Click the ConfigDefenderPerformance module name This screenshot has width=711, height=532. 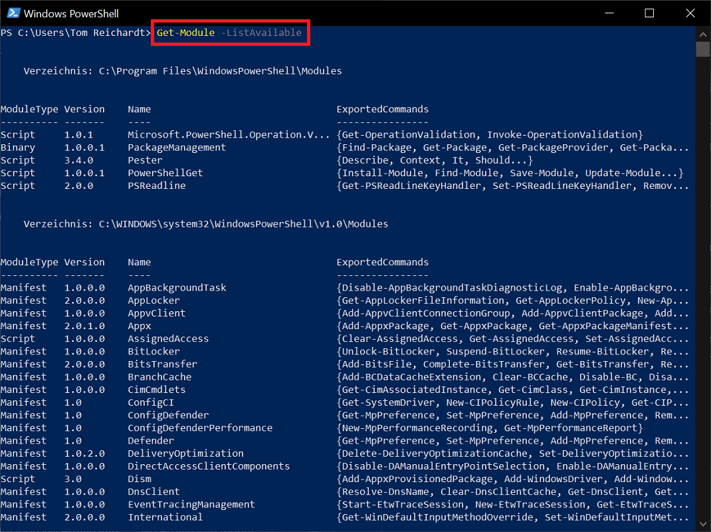click(200, 428)
